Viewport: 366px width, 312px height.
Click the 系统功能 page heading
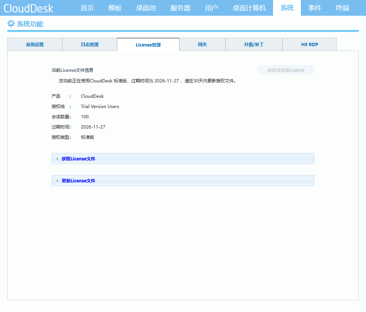(x=30, y=24)
